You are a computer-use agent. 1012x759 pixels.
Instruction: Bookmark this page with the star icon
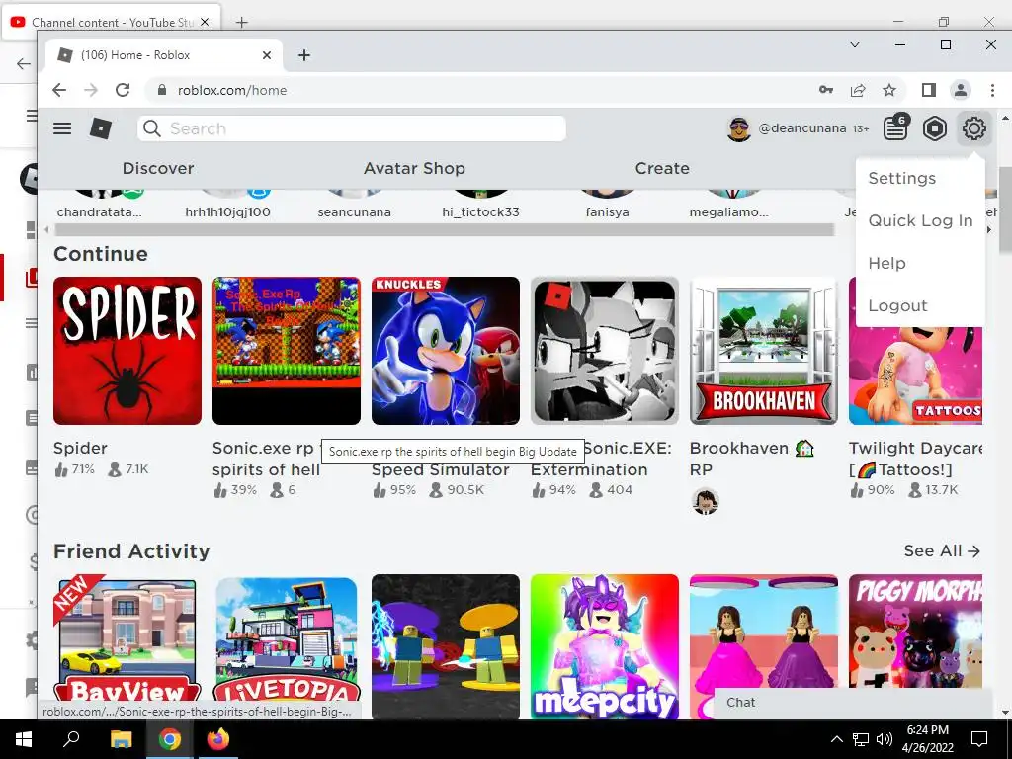pyautogui.click(x=889, y=90)
